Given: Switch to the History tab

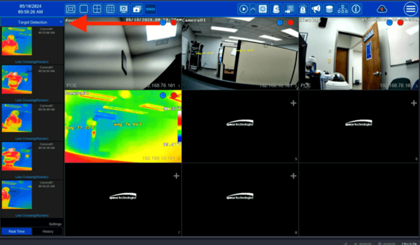Looking at the screenshot, I should [48, 231].
